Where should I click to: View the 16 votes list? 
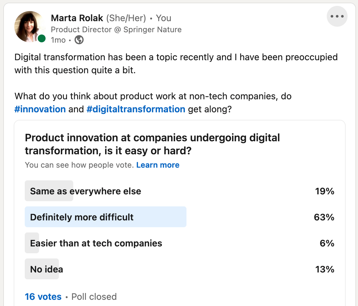tap(43, 297)
